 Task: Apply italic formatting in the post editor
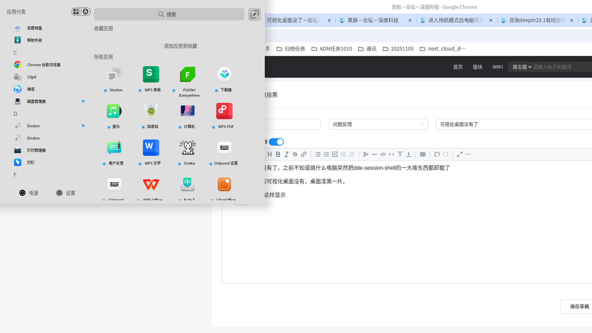[286, 154]
